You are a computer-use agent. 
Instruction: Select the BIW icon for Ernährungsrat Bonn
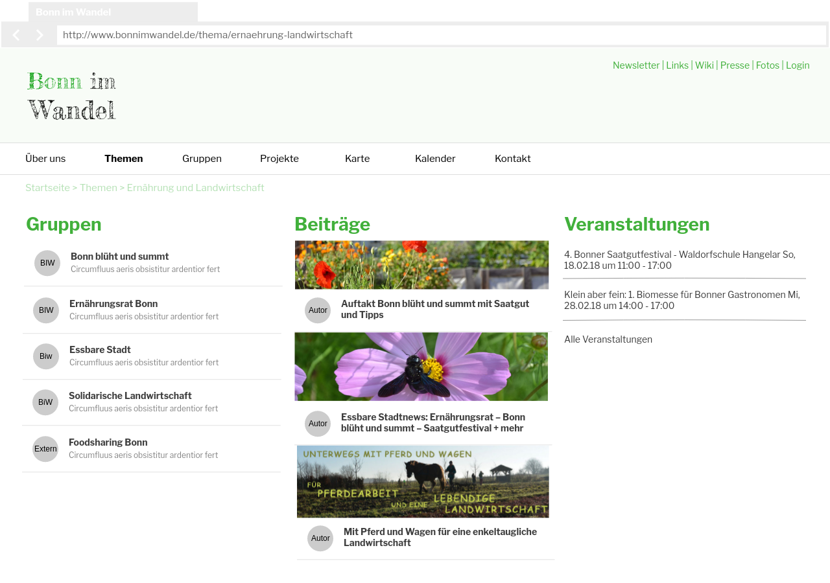(46, 310)
